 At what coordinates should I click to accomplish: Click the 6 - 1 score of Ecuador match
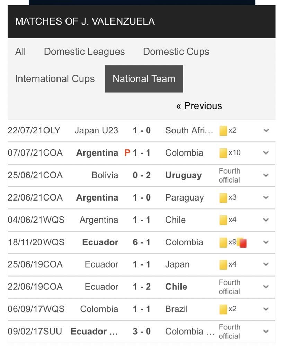(x=142, y=242)
